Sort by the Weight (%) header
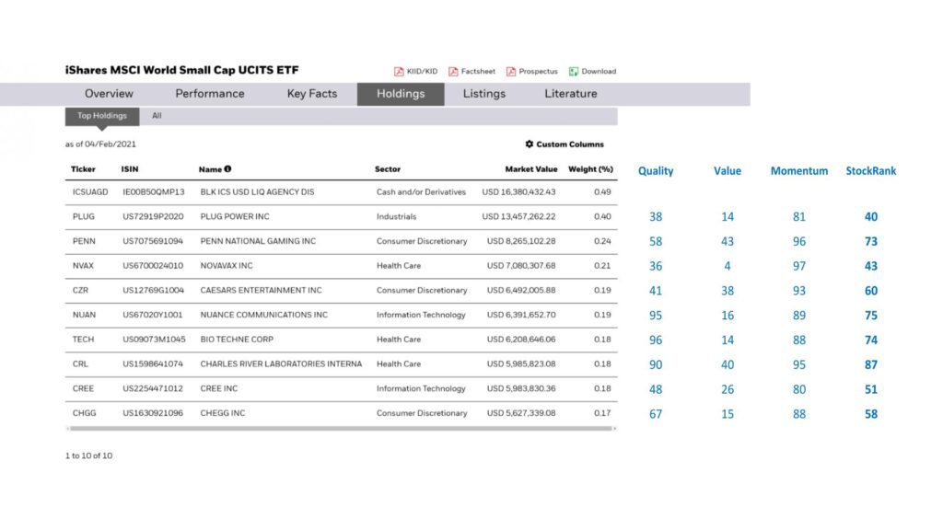 click(x=590, y=169)
